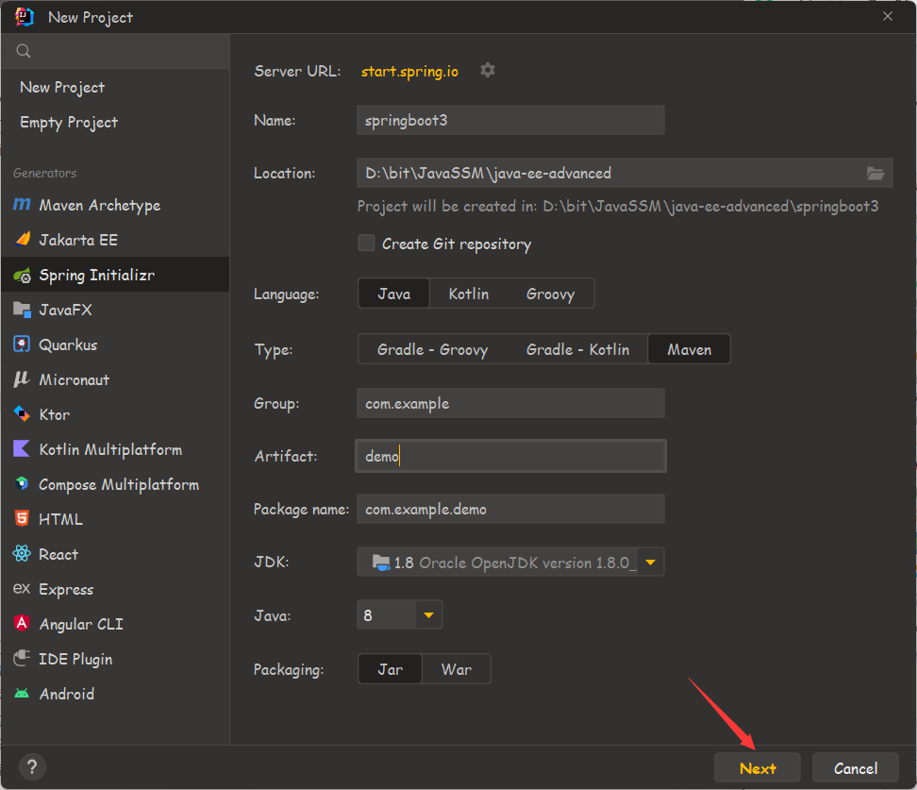Click the Express ex icon
Image resolution: width=917 pixels, height=790 pixels.
[x=22, y=588]
